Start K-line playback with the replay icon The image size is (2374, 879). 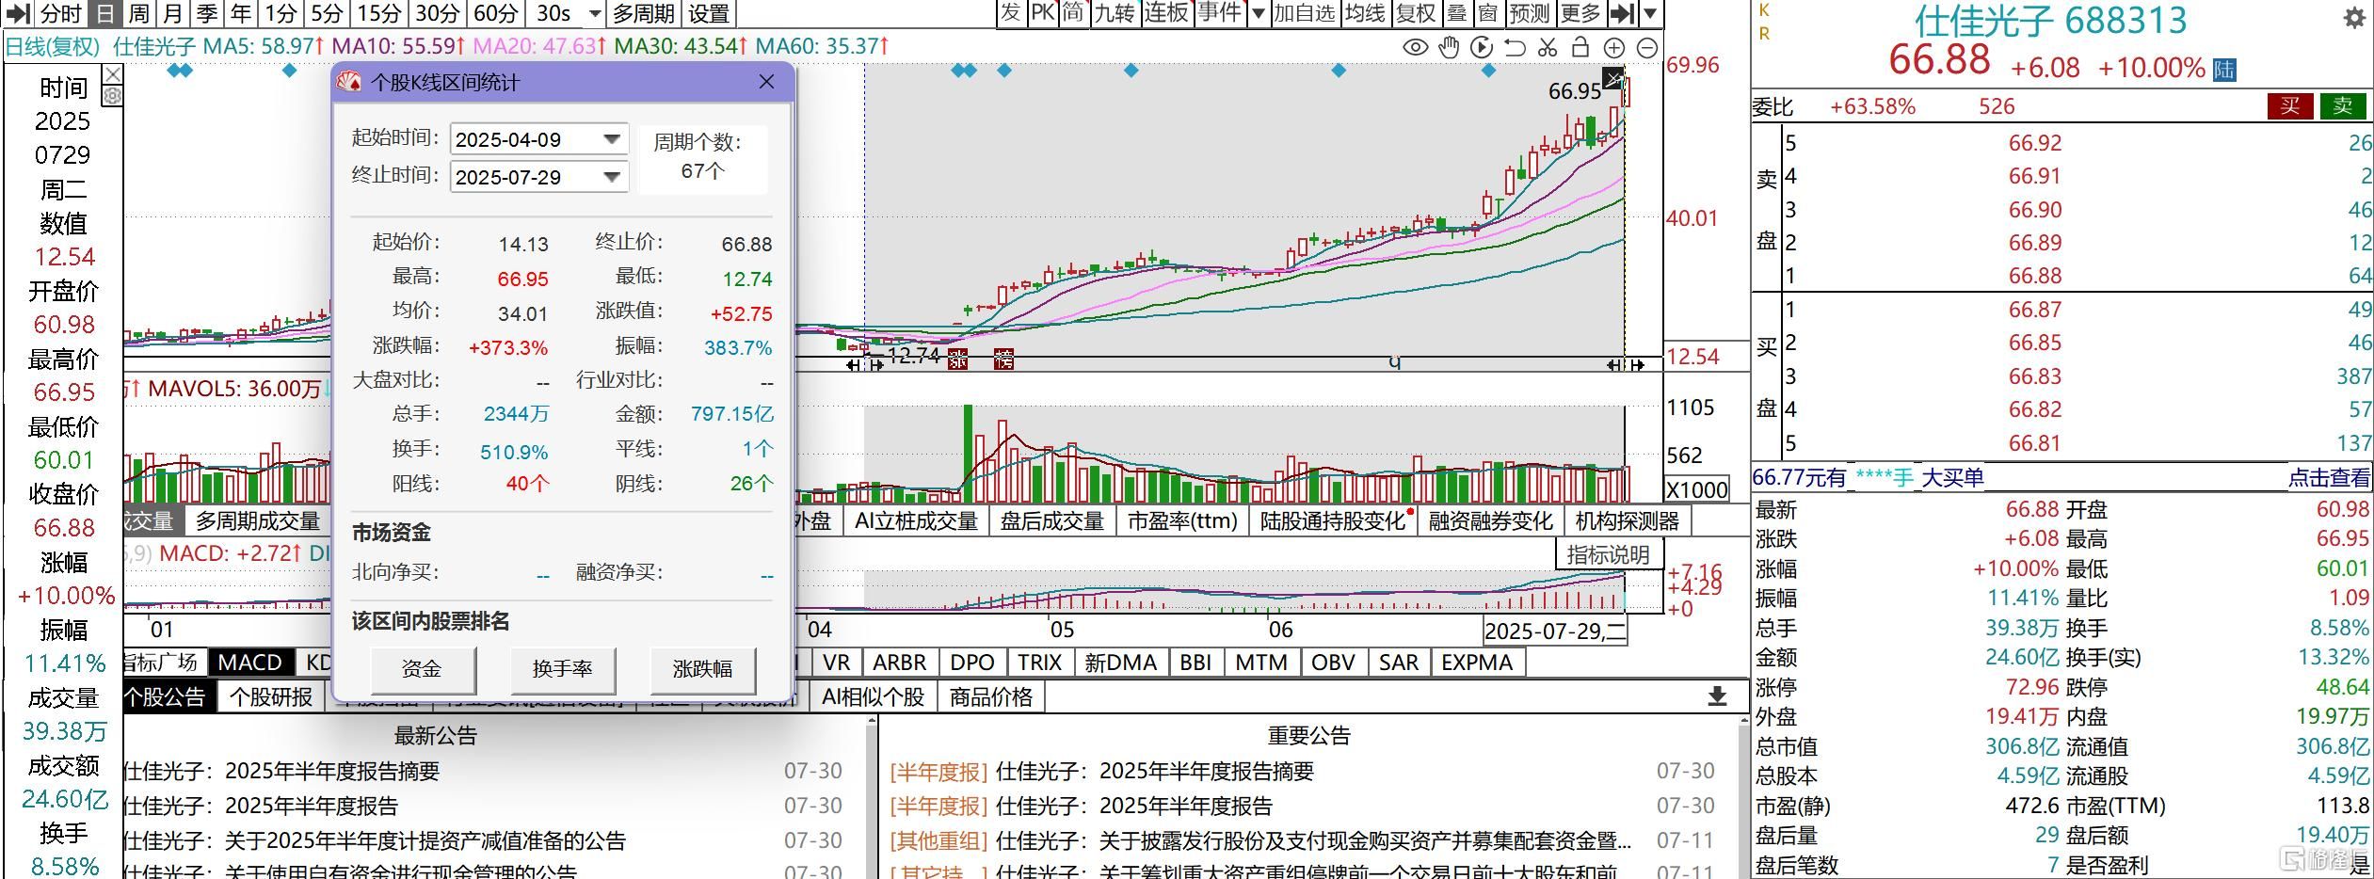(1483, 47)
